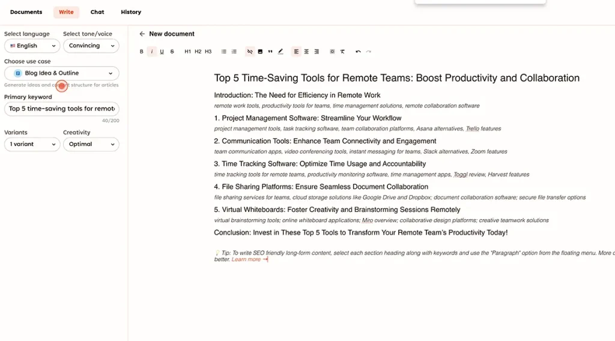Click the Primary keyword input field
The image size is (615, 341).
[x=62, y=109]
